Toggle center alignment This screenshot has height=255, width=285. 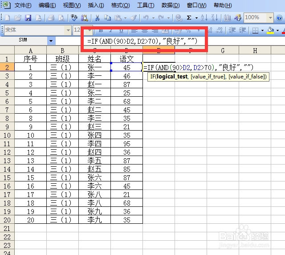(145, 31)
